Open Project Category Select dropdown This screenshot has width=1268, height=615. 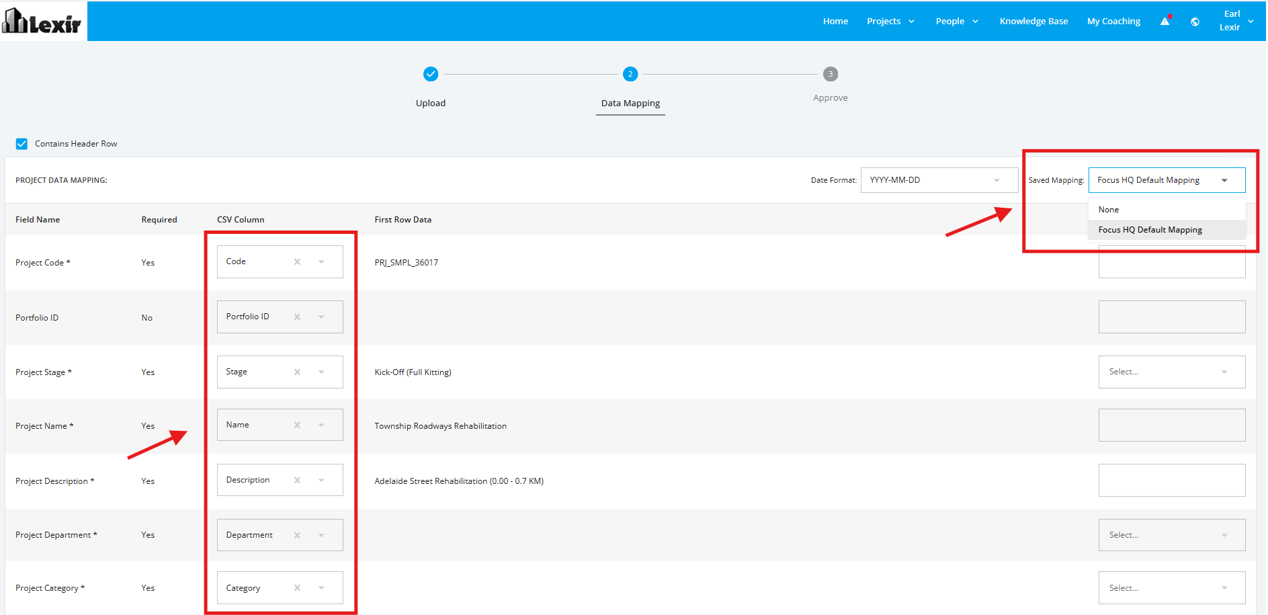1172,587
